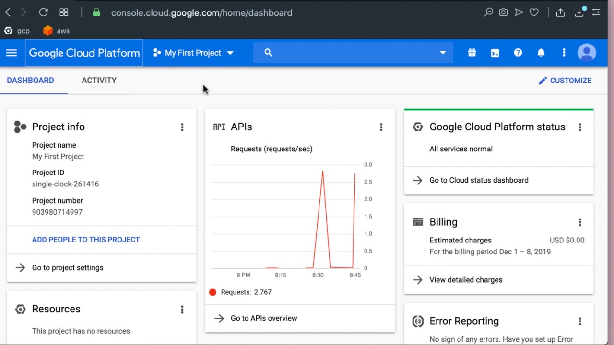Open the browser easy setup sliders icon
The height and width of the screenshot is (345, 614).
(x=596, y=12)
